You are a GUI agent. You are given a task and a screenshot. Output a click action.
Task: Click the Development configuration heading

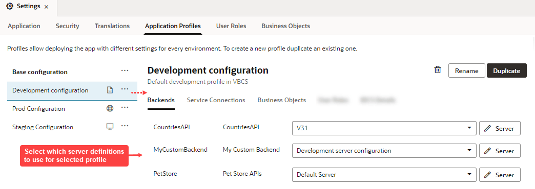208,70
